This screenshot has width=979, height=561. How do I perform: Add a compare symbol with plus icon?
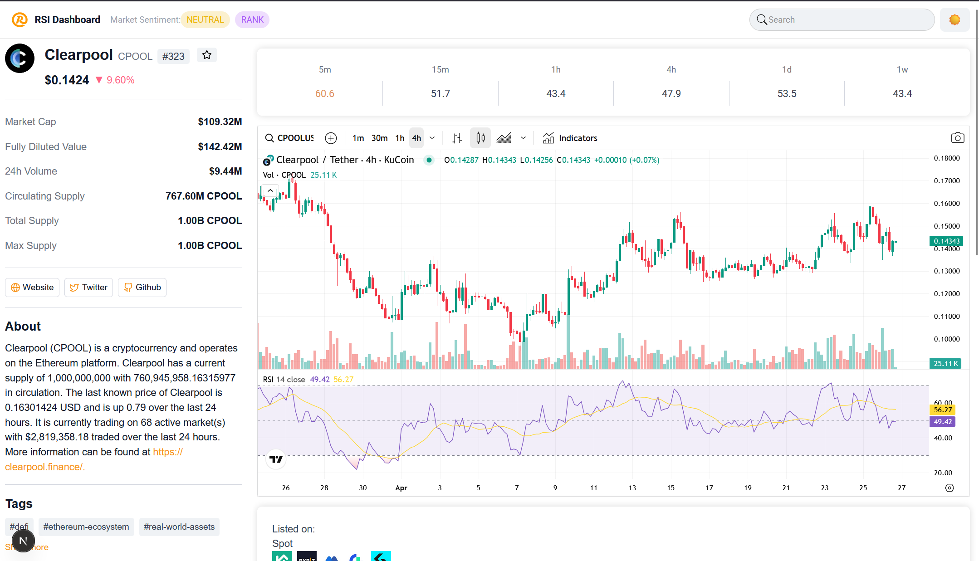coord(331,138)
